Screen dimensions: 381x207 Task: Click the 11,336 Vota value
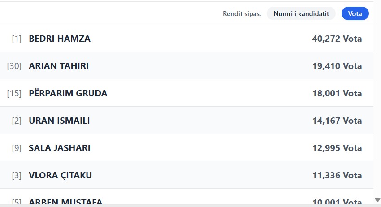coord(337,175)
